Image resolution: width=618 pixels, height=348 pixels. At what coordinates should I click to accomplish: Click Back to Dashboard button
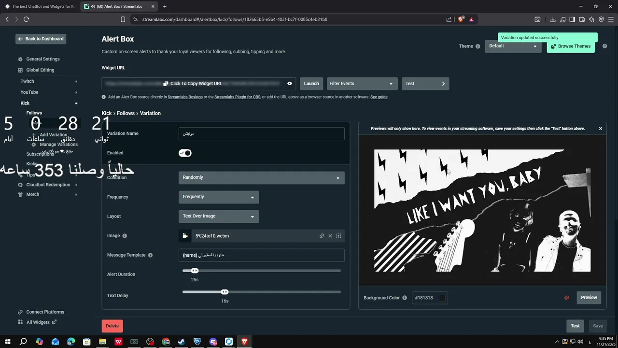[41, 39]
